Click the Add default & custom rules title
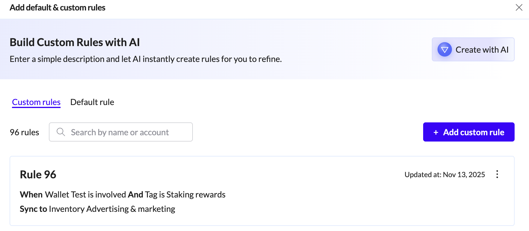Image resolution: width=529 pixels, height=231 pixels. (x=58, y=7)
